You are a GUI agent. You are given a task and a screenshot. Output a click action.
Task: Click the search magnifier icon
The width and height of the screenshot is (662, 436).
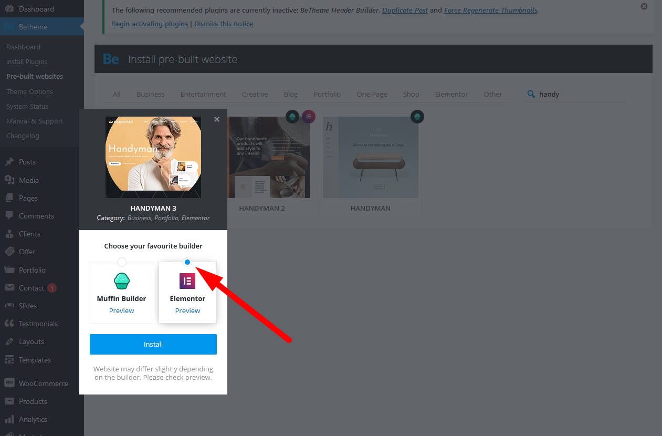pos(531,94)
